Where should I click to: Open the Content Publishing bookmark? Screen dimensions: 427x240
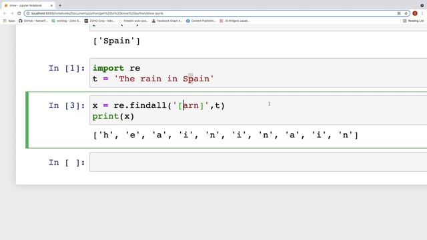tap(201, 21)
